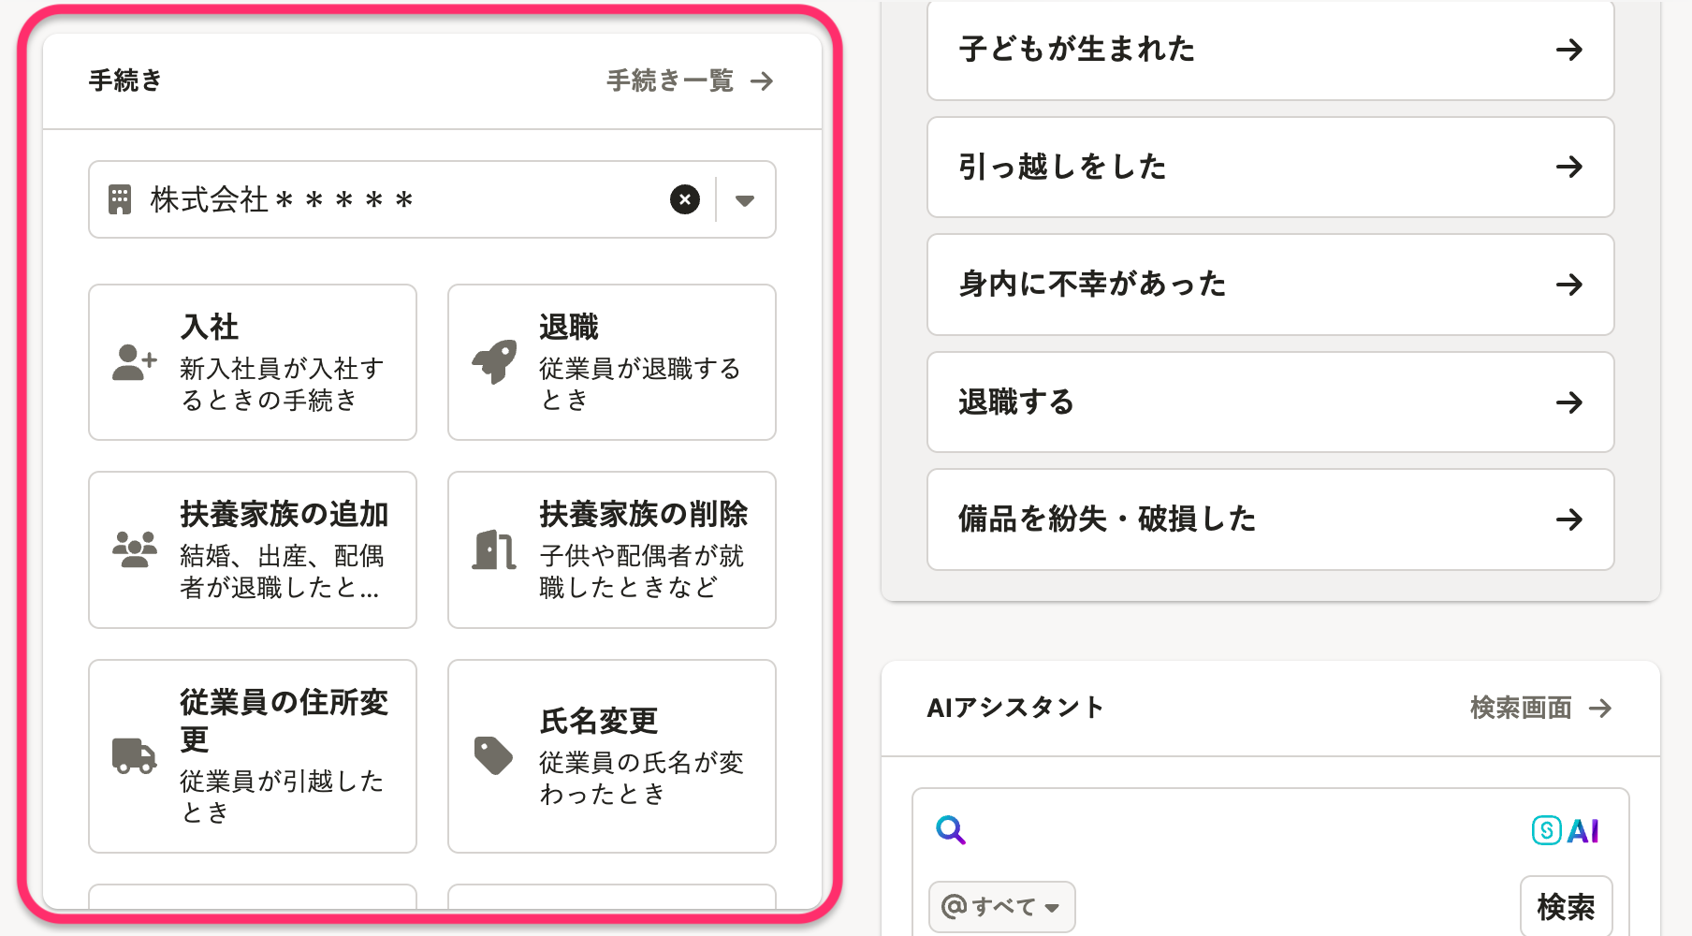The width and height of the screenshot is (1692, 936).
Task: Expand the company selector dropdown arrow
Action: (745, 200)
